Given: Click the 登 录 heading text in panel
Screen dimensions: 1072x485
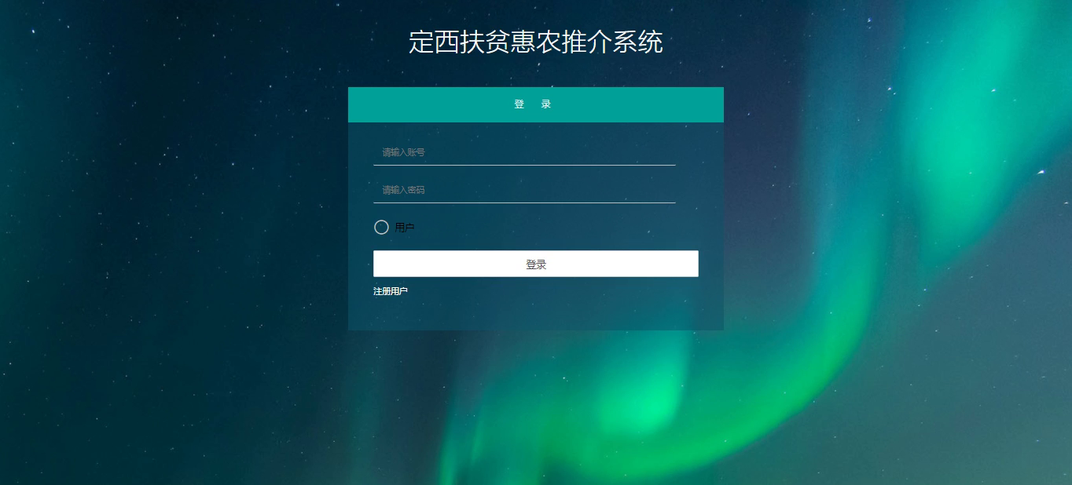Looking at the screenshot, I should click(533, 104).
